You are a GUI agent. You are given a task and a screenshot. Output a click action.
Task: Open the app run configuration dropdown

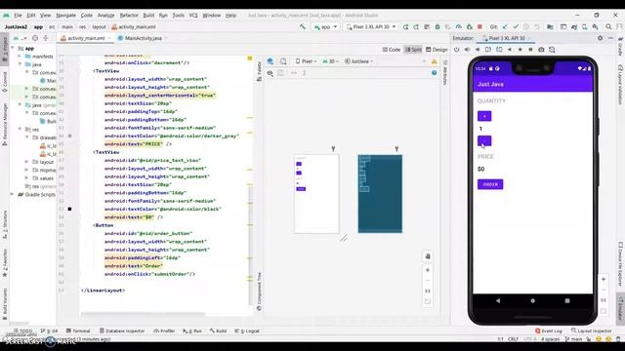[x=326, y=26]
